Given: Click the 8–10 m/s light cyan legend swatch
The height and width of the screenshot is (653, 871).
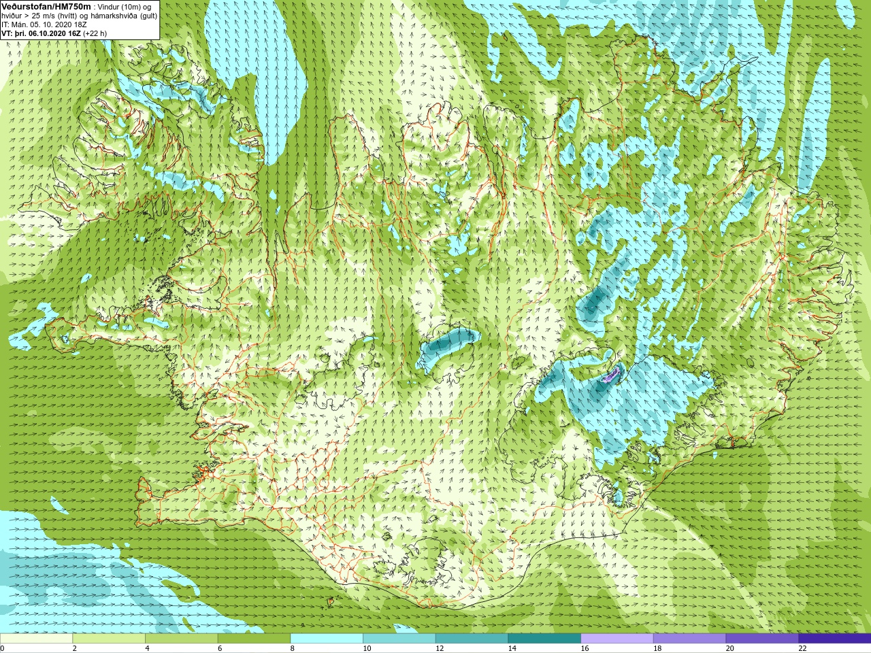Looking at the screenshot, I should click(x=327, y=639).
